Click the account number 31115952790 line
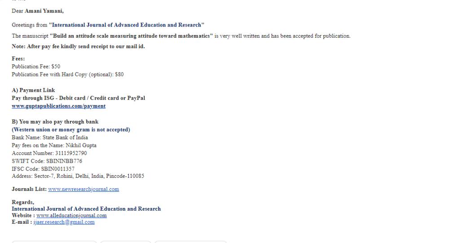Viewport: 449px width, 243px height. pos(49,153)
